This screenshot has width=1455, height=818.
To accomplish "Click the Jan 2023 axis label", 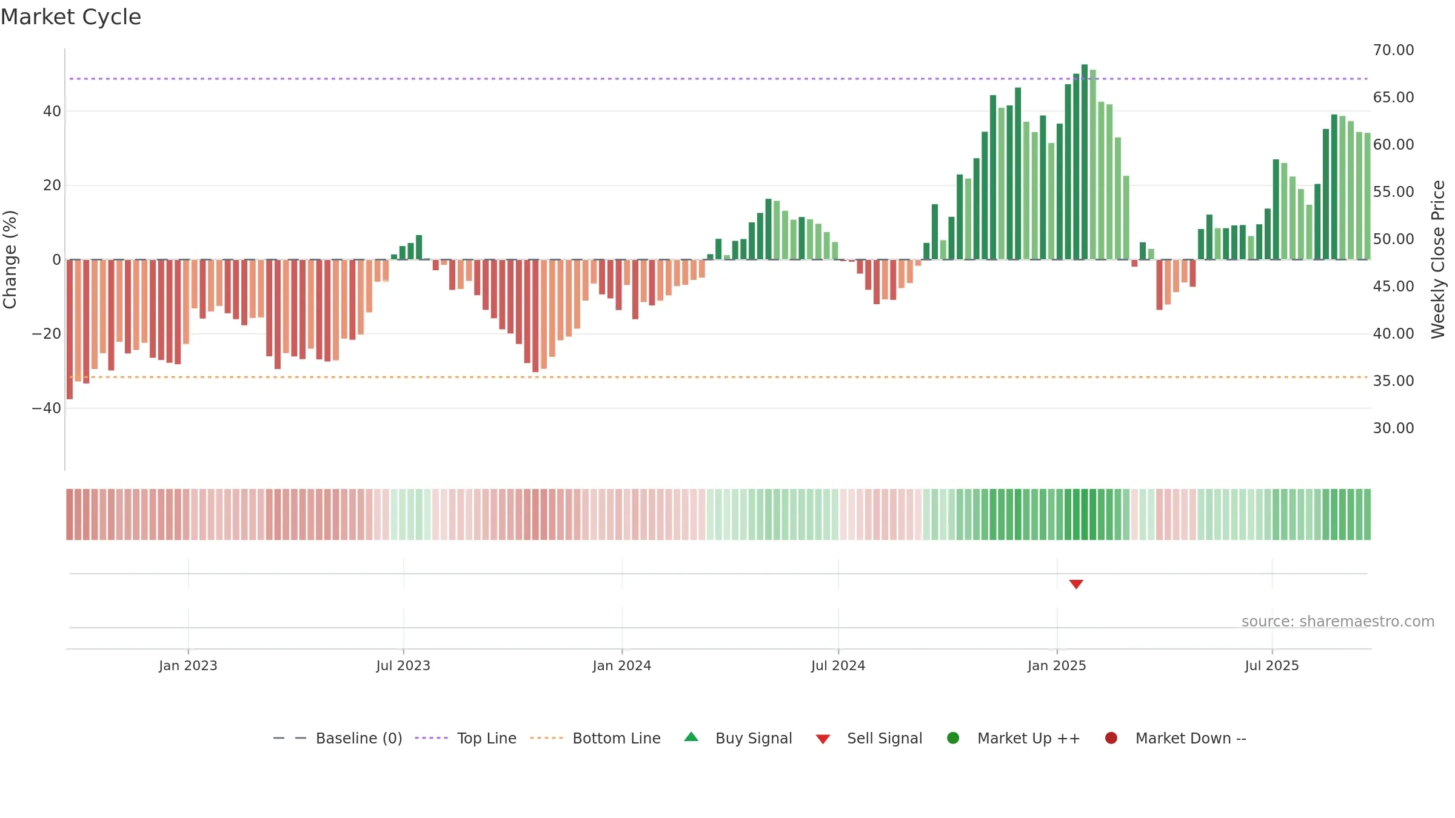I will point(188,665).
